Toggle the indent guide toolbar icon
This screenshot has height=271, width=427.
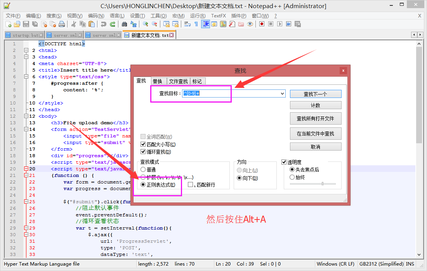click(x=205, y=24)
